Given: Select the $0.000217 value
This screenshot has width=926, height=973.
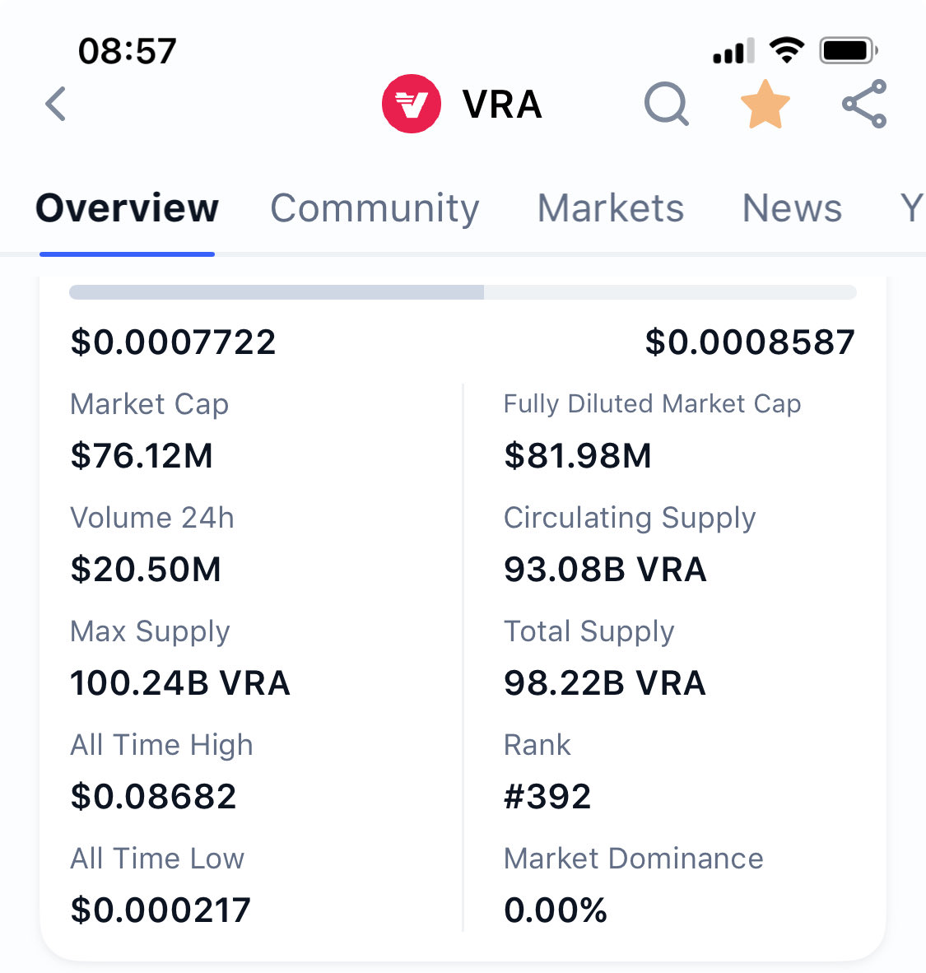Looking at the screenshot, I should [161, 910].
